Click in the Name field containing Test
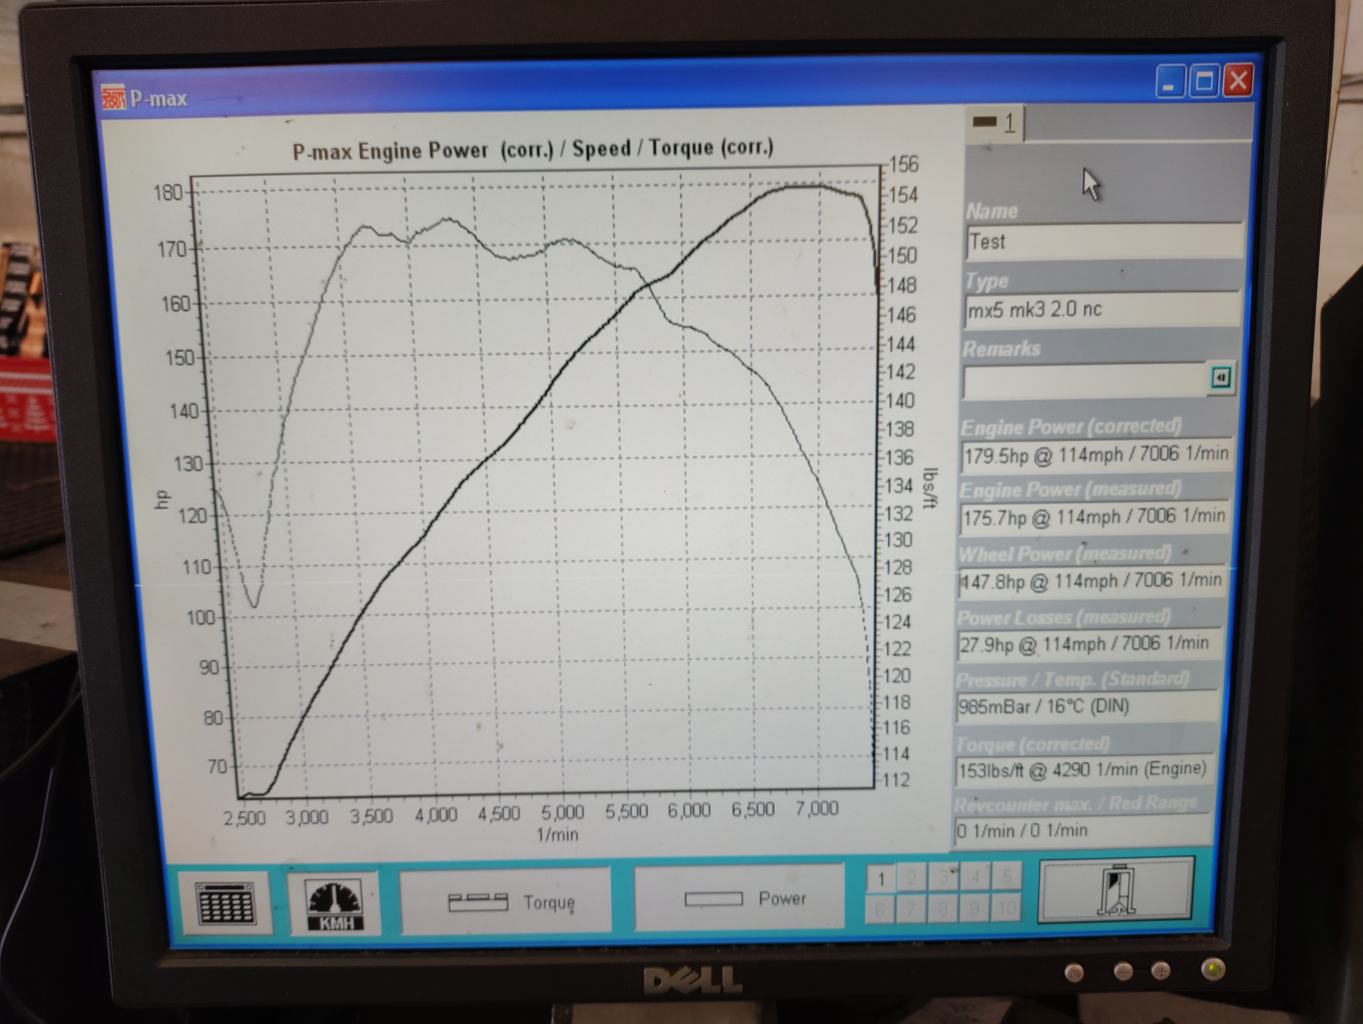 [1103, 241]
